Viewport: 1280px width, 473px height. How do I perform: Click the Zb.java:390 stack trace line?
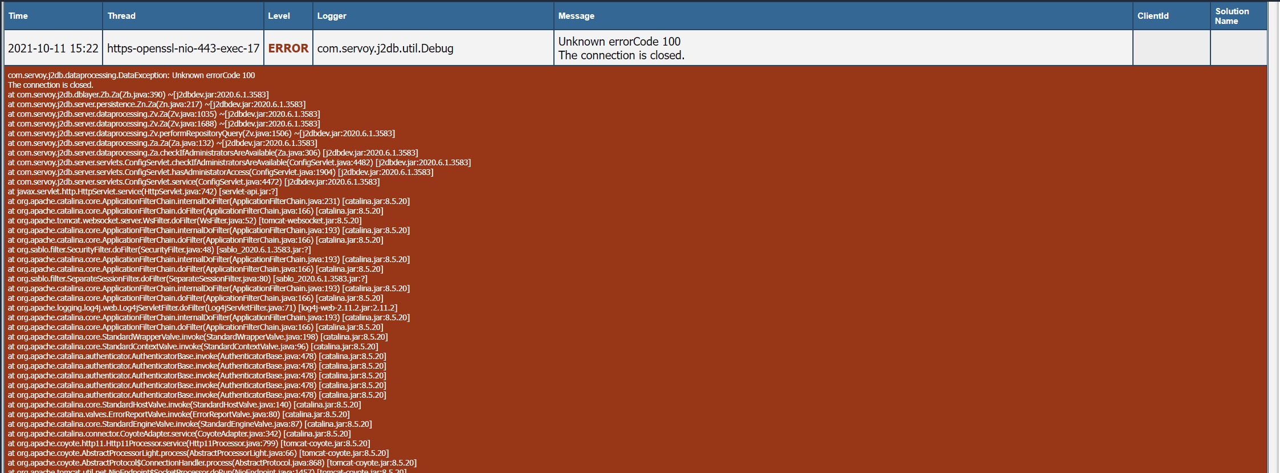click(138, 95)
